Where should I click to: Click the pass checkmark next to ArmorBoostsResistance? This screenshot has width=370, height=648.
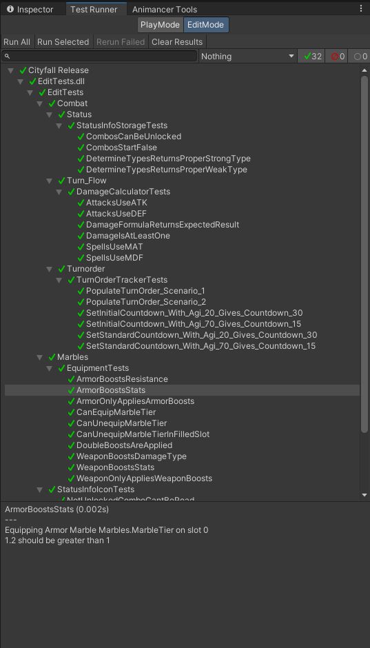pos(72,379)
